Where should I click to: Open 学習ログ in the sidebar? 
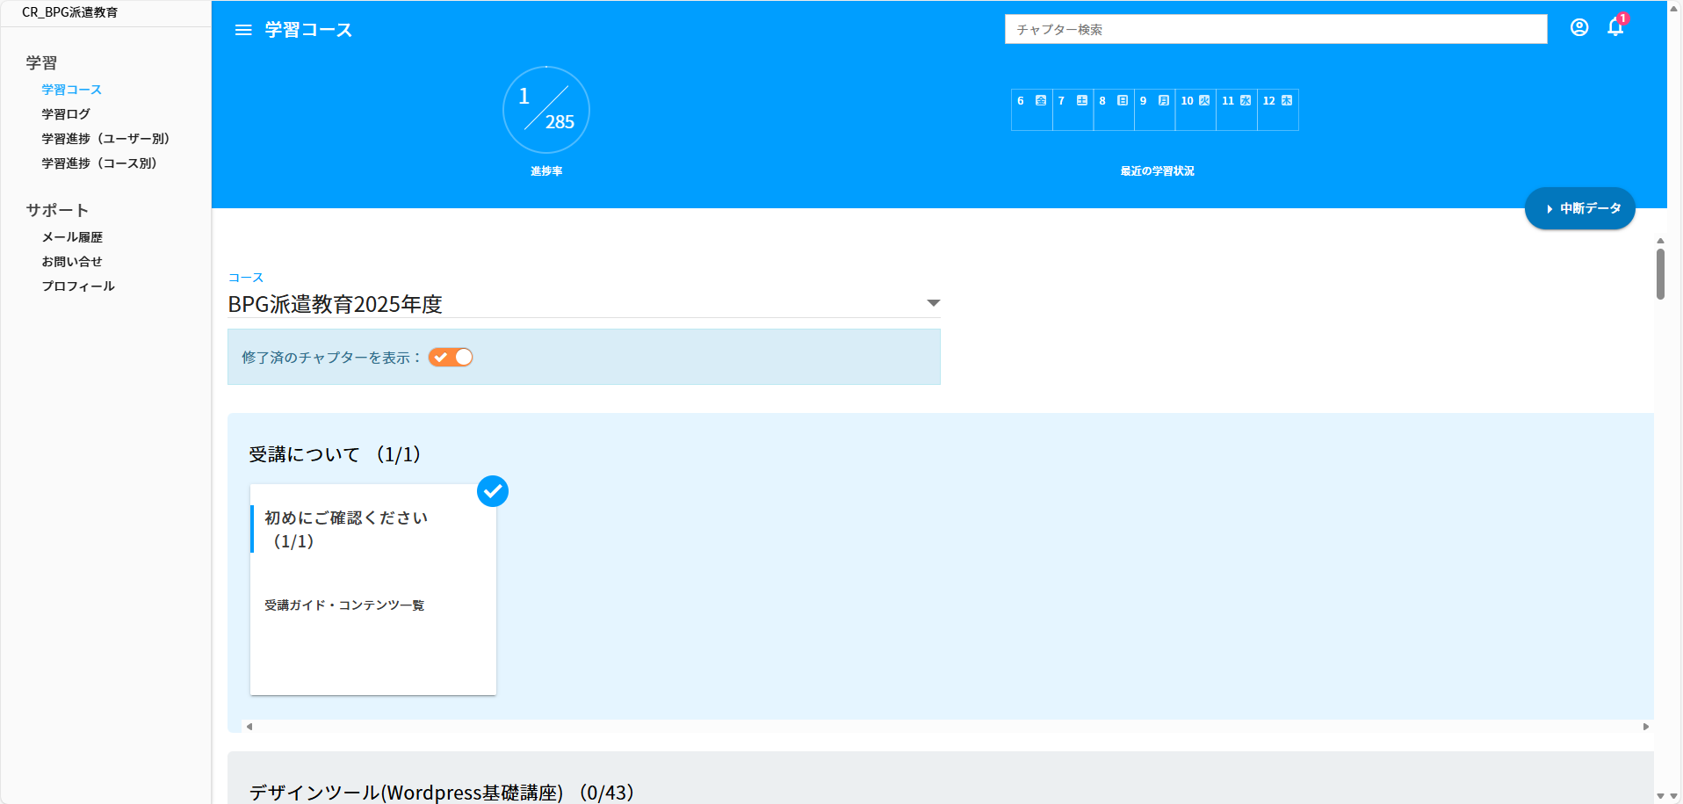66,114
